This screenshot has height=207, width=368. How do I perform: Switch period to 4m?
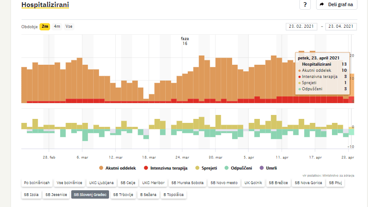[57, 26]
